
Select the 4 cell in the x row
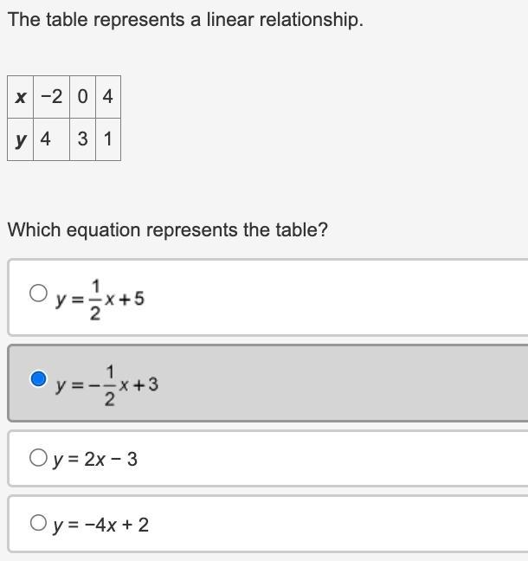(x=108, y=97)
